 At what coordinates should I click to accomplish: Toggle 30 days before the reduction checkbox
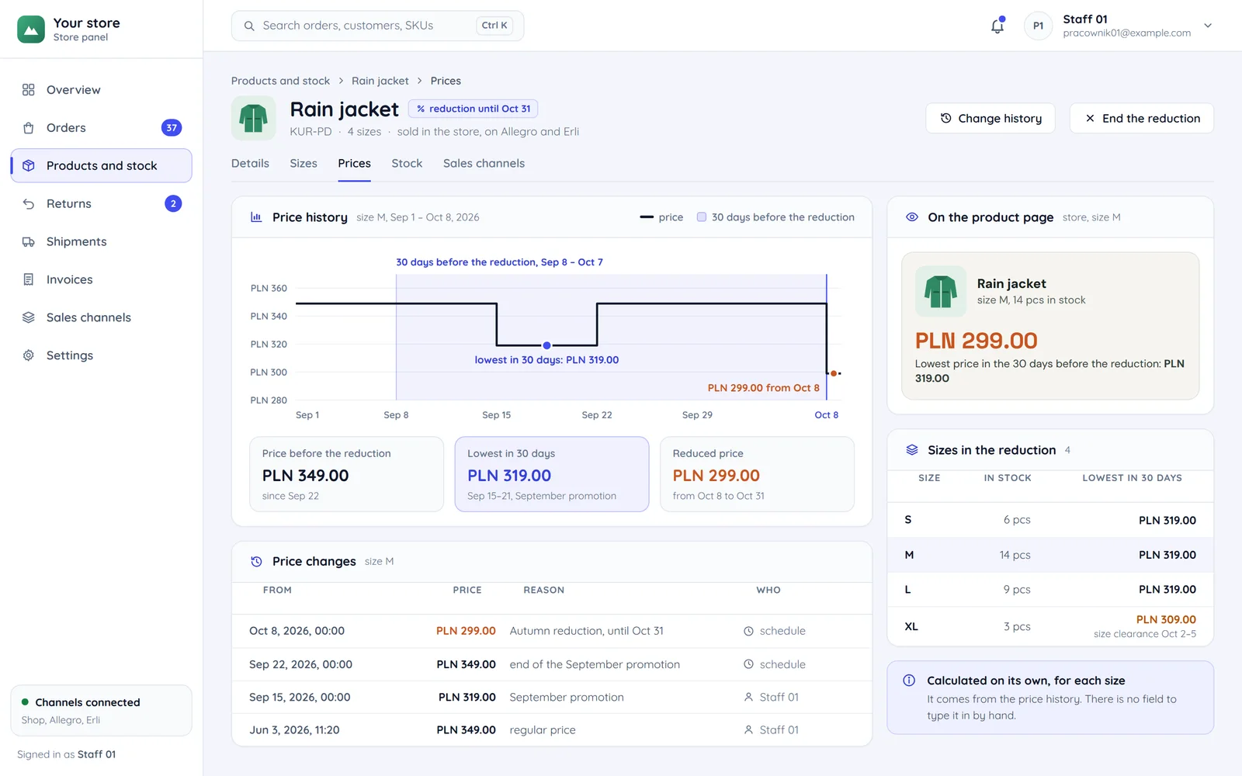[x=702, y=217]
